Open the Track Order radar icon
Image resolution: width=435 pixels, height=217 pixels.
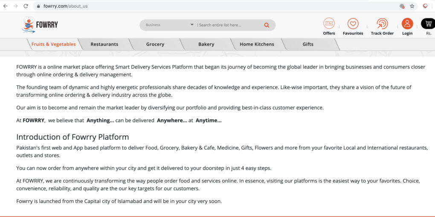coord(382,23)
